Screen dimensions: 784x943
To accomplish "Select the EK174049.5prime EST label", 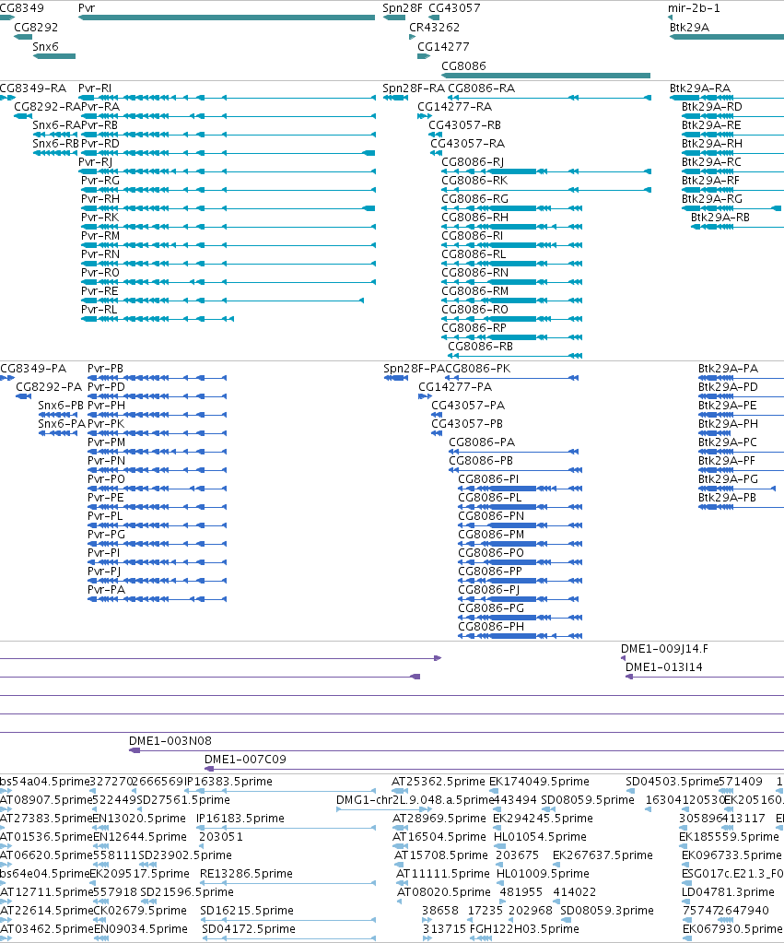I will (539, 782).
